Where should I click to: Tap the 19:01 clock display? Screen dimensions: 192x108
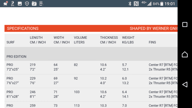click(x=170, y=4)
